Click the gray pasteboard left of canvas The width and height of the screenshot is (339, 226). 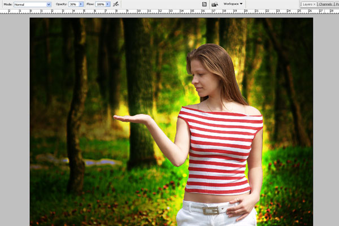pyautogui.click(x=14, y=113)
